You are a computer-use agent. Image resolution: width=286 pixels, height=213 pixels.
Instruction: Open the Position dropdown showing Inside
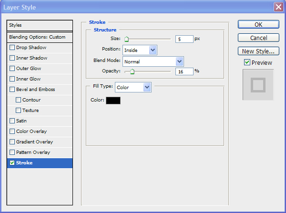pos(140,50)
